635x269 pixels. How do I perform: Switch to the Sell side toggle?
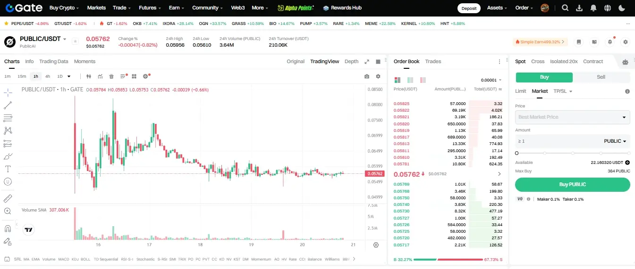pos(601,77)
